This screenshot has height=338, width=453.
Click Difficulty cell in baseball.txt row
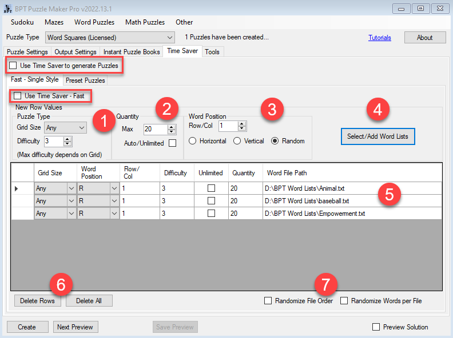[x=177, y=201]
